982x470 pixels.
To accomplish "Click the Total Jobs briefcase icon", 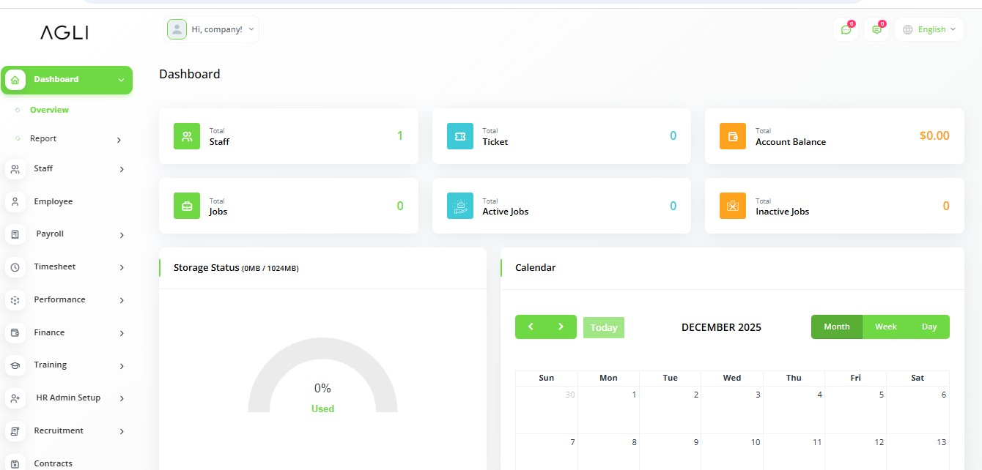I will (x=187, y=206).
